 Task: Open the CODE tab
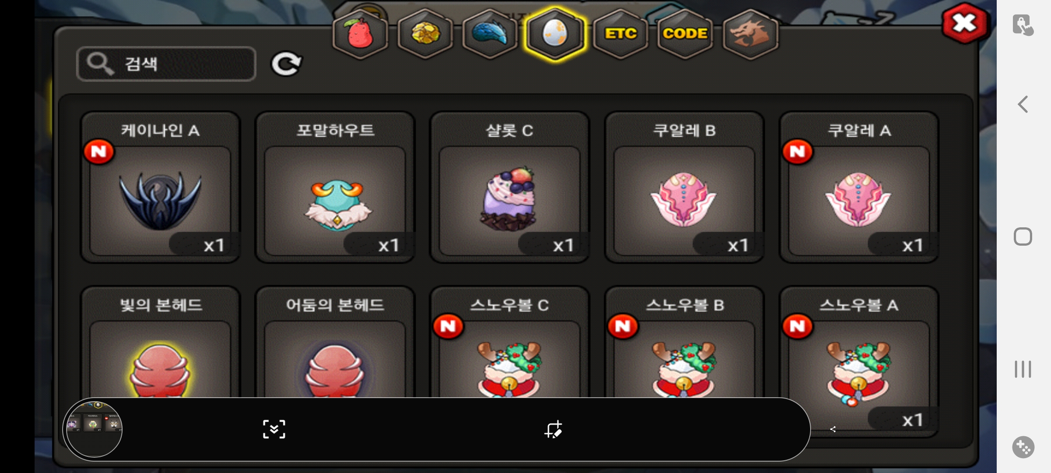[685, 34]
